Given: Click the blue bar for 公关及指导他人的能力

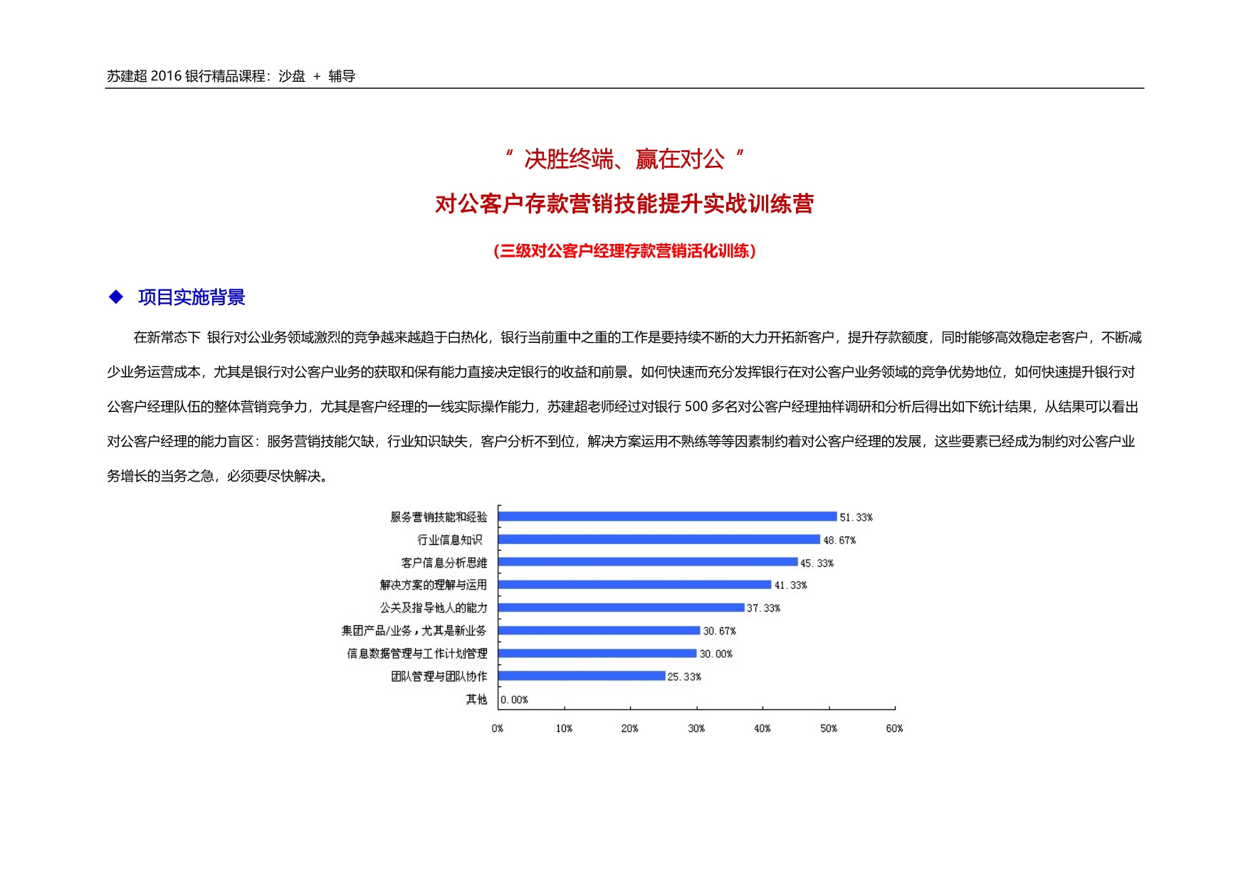Looking at the screenshot, I should pos(622,607).
